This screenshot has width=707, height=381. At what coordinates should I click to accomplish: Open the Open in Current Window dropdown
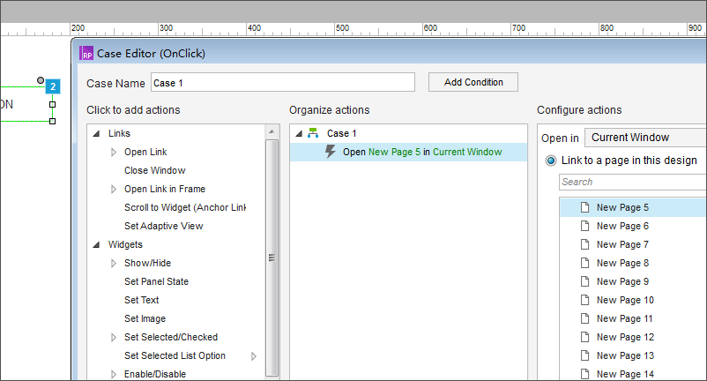[645, 138]
